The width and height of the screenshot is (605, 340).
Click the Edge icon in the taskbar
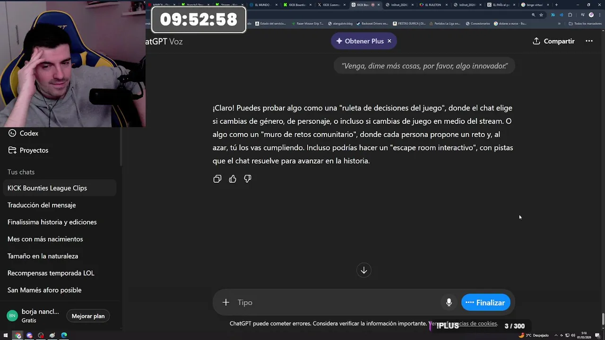[64, 335]
